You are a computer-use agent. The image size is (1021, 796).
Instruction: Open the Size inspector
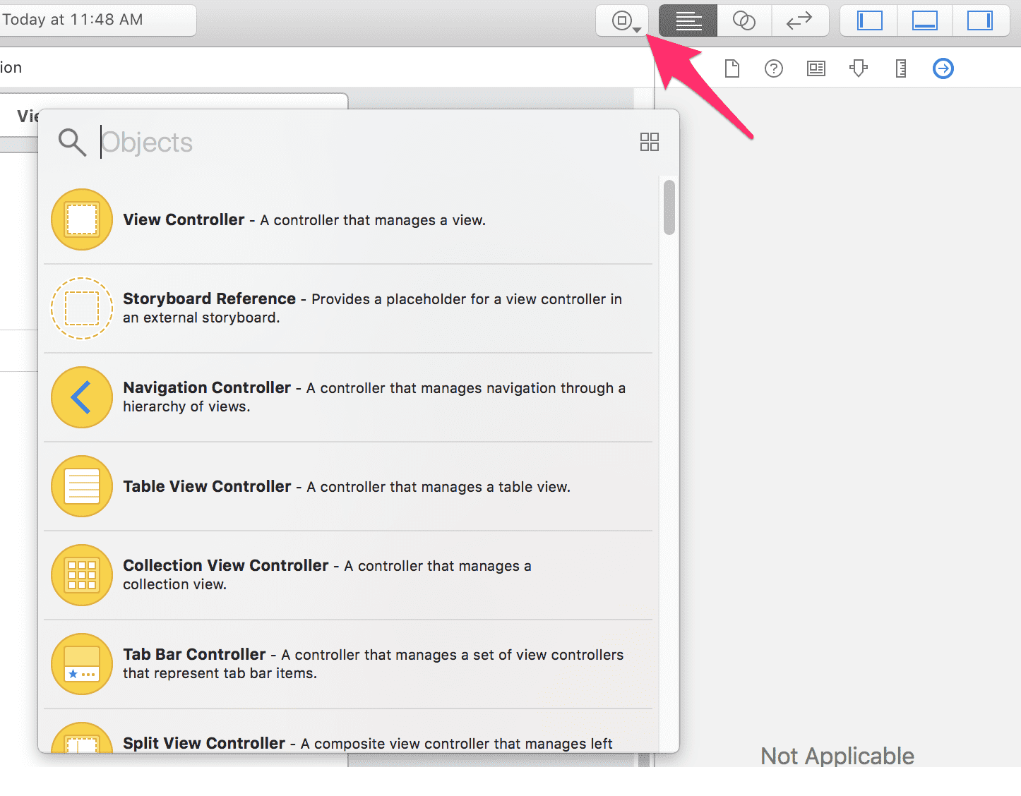point(901,68)
